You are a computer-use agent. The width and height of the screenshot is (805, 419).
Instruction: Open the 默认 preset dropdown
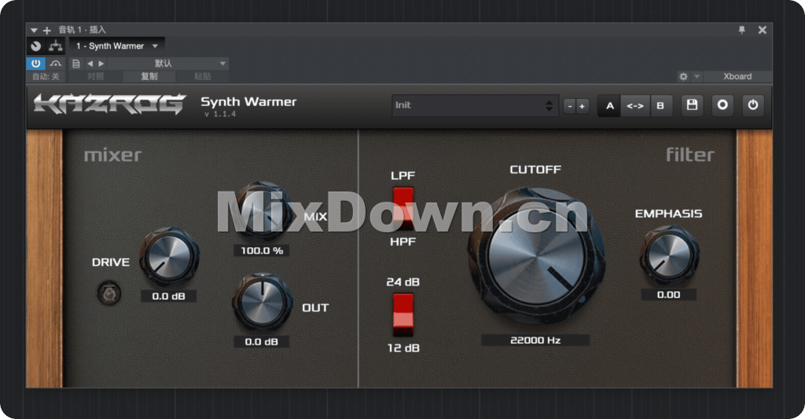click(168, 64)
